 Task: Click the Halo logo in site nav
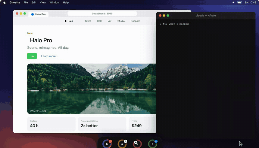coord(69,21)
